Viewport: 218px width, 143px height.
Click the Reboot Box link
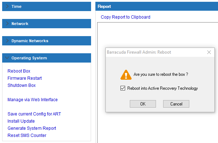click(x=19, y=71)
